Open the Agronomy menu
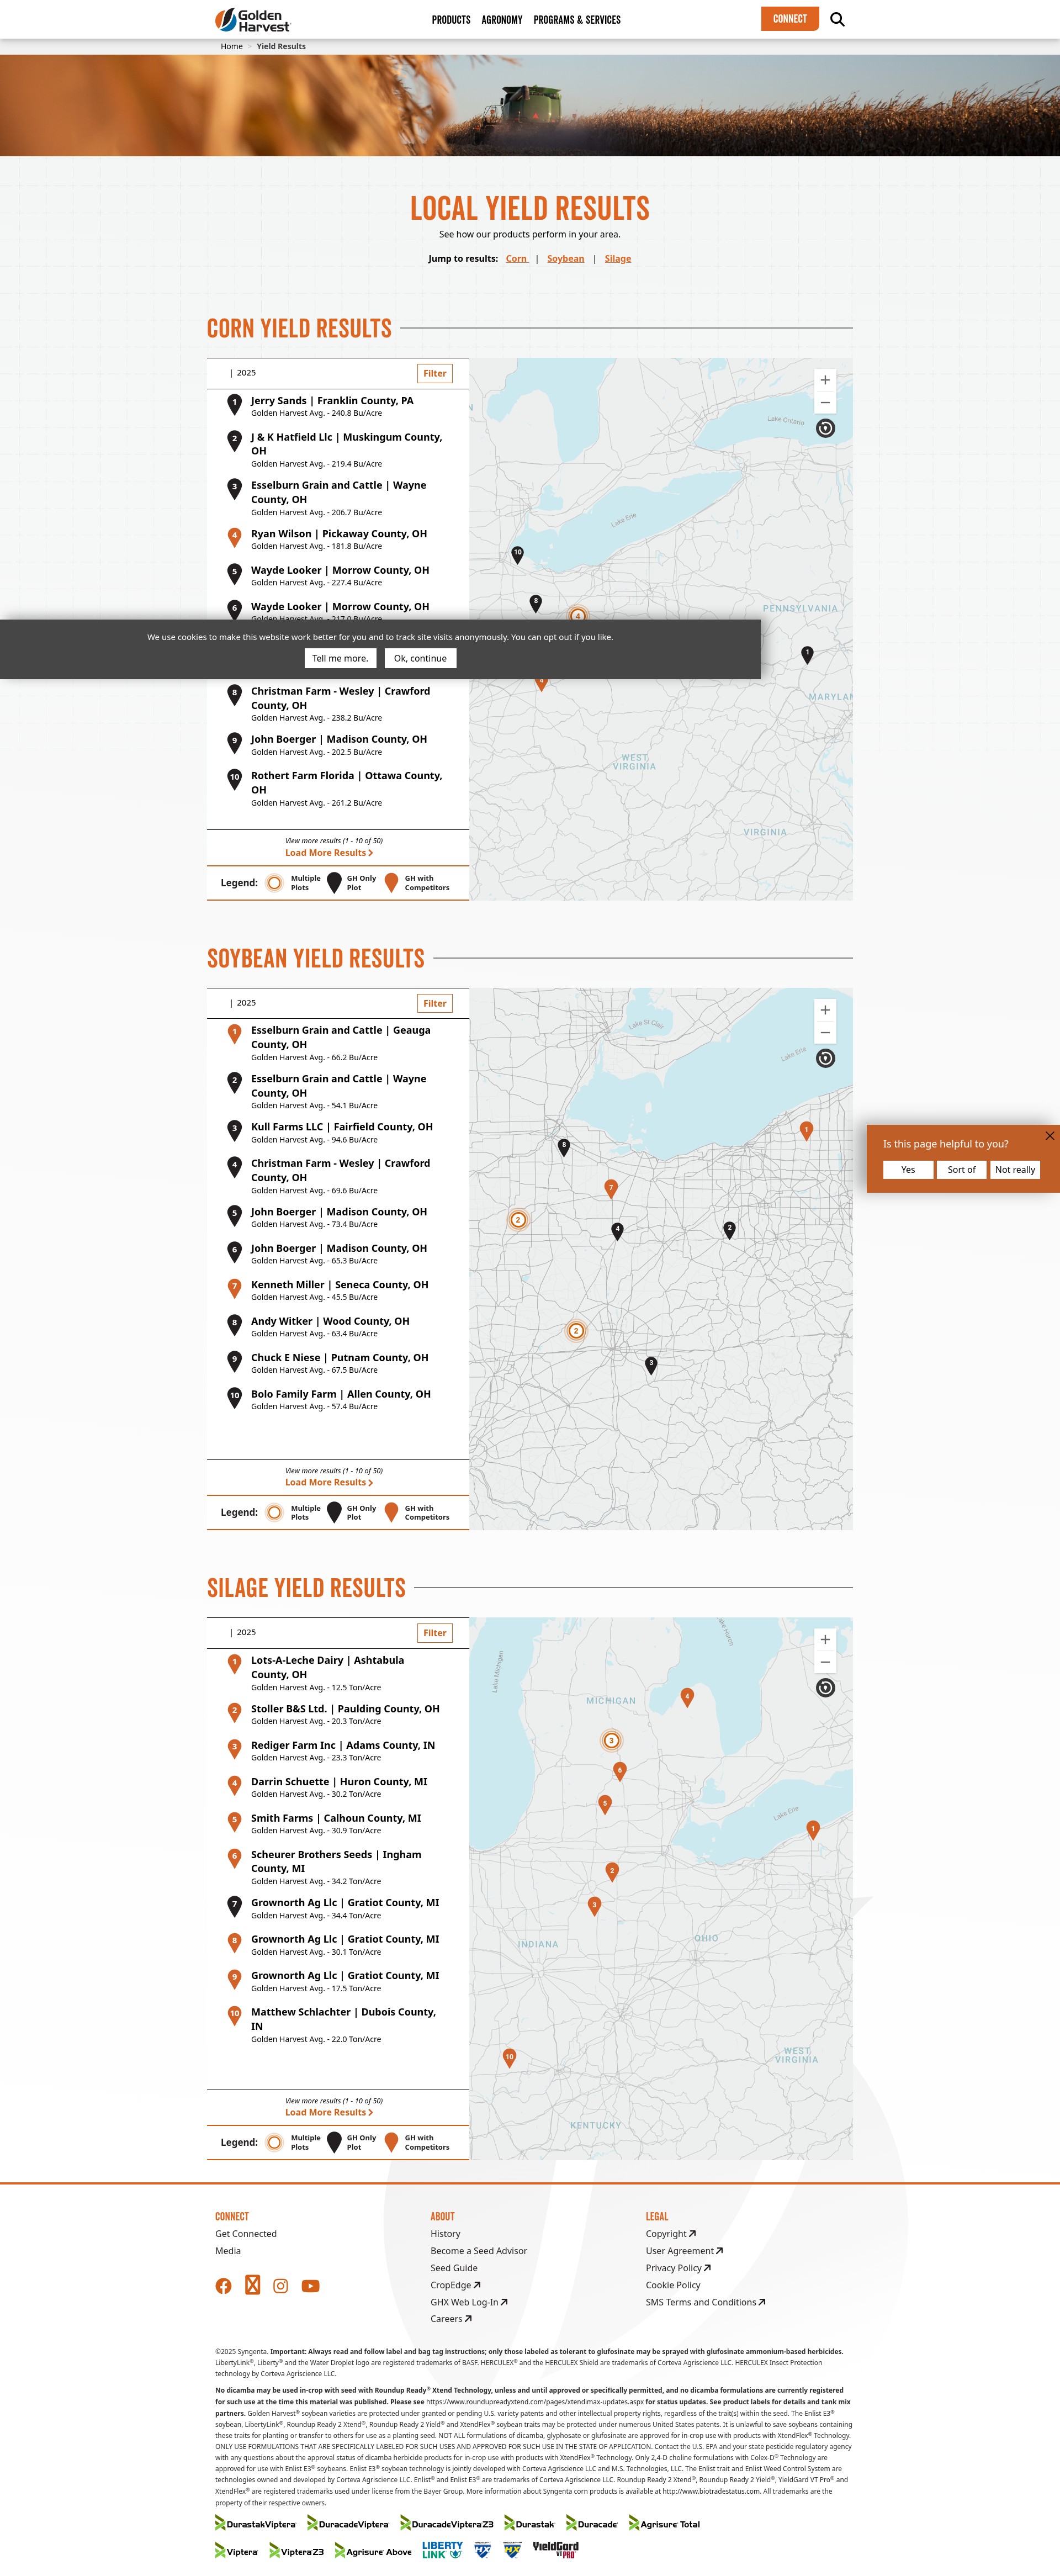1060x2576 pixels. pos(502,20)
